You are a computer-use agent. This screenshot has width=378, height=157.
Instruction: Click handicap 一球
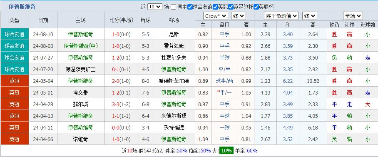224,127
